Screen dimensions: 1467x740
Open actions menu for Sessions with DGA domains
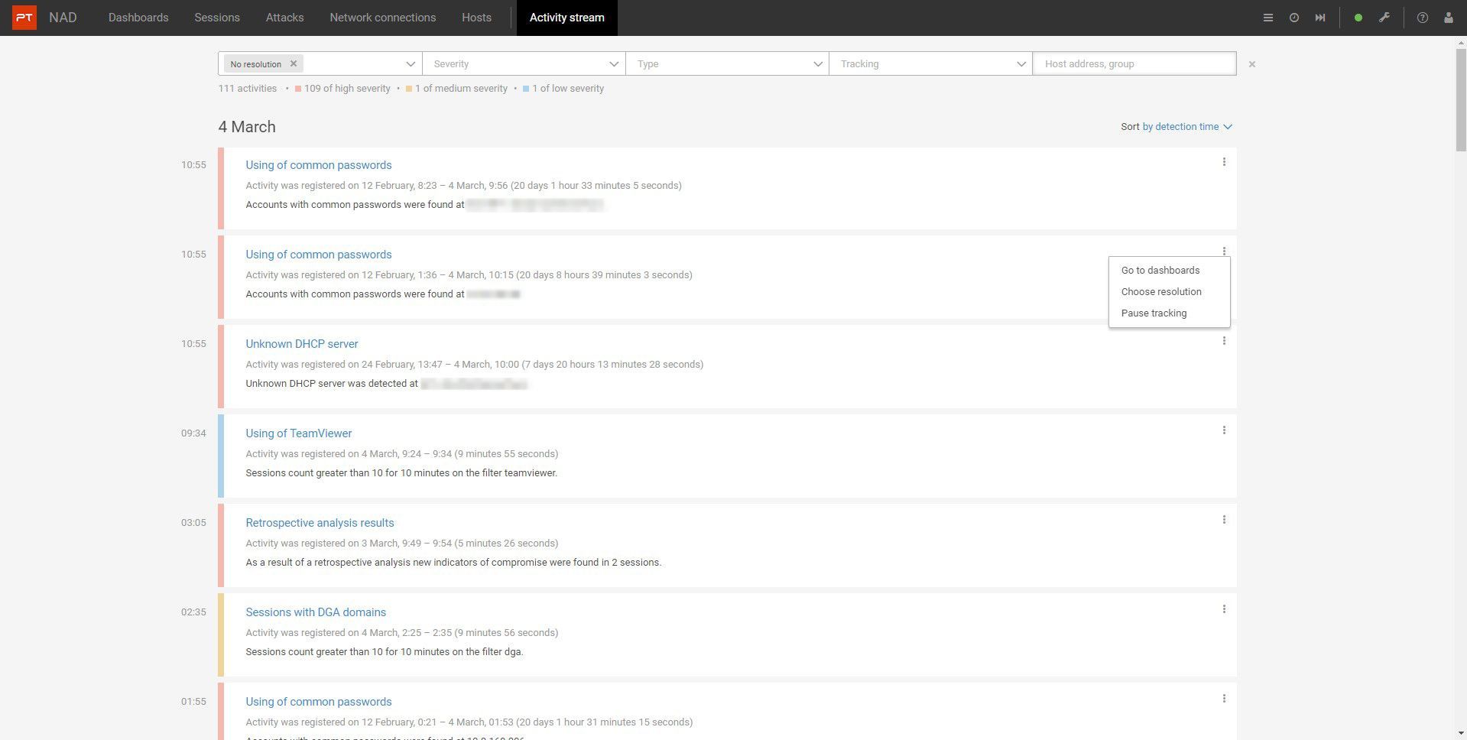(x=1224, y=609)
